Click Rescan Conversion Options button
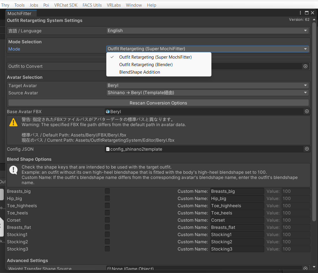This screenshot has width=318, height=273. tap(158, 103)
